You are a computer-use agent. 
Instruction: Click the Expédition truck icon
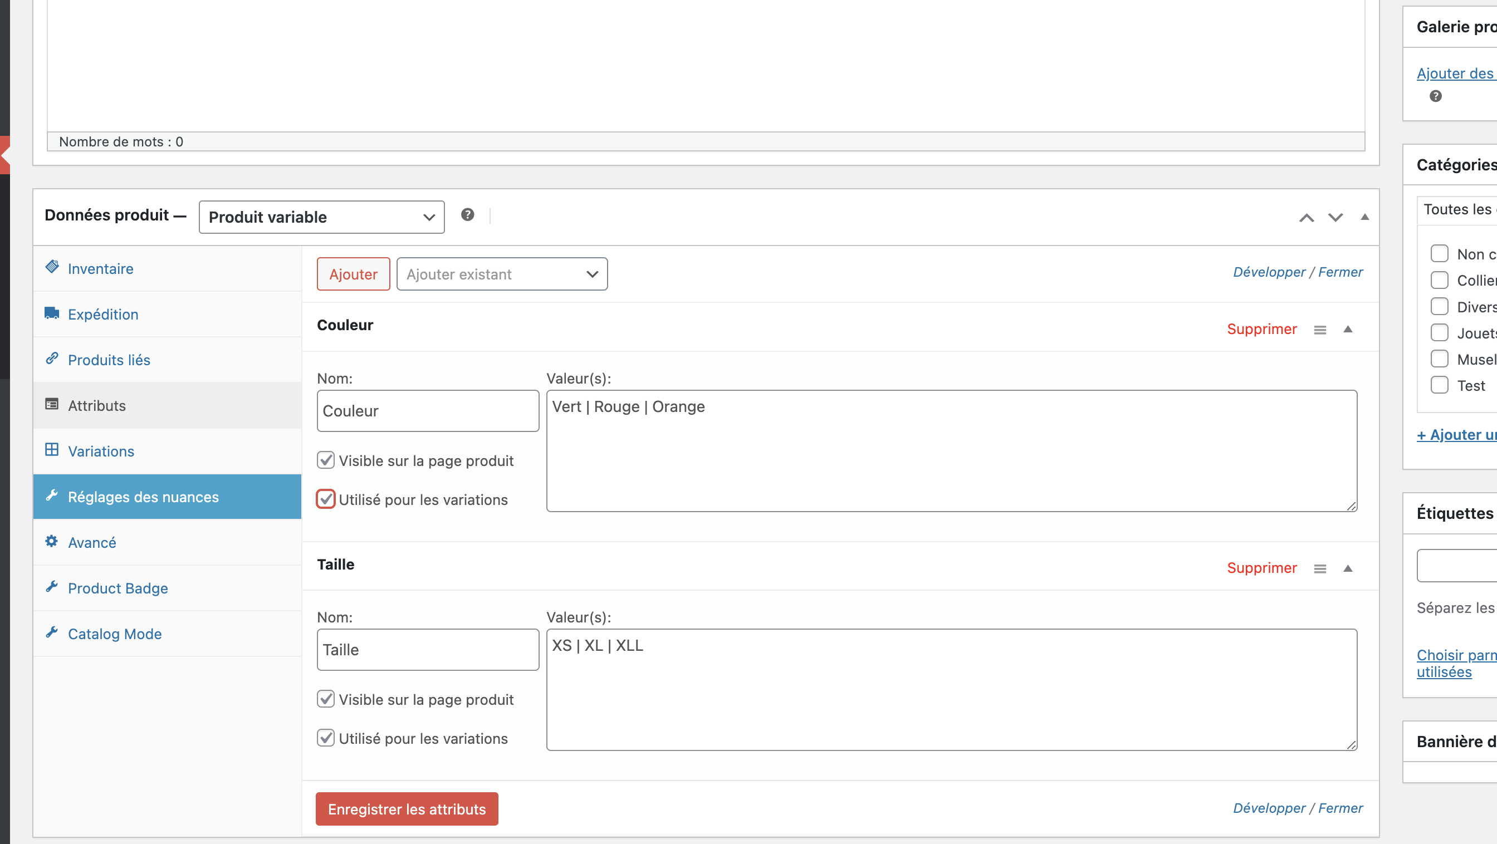tap(52, 313)
